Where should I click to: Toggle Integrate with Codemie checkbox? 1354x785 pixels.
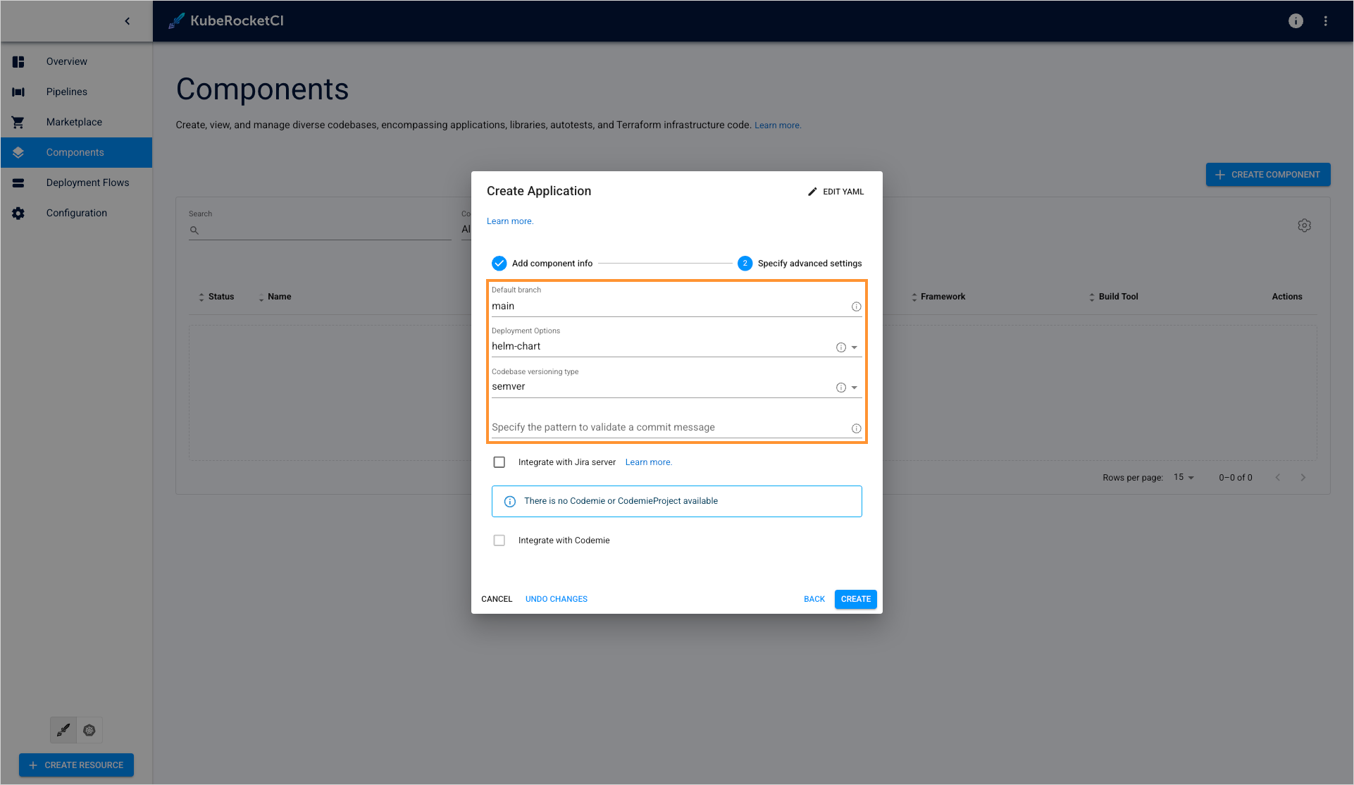499,540
